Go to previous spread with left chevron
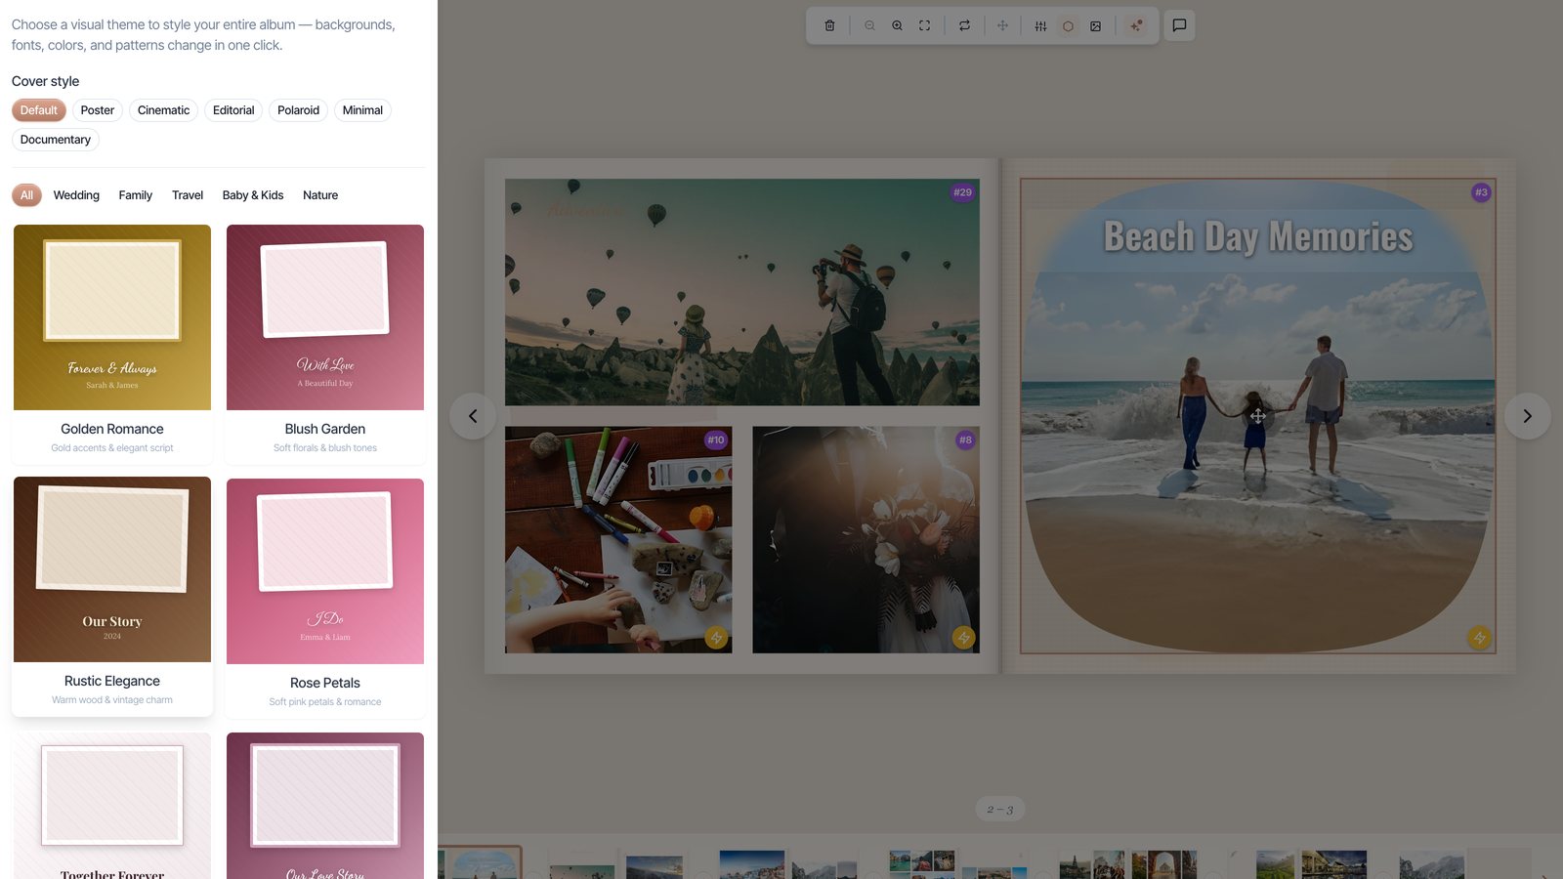Image resolution: width=1563 pixels, height=879 pixels. point(473,416)
